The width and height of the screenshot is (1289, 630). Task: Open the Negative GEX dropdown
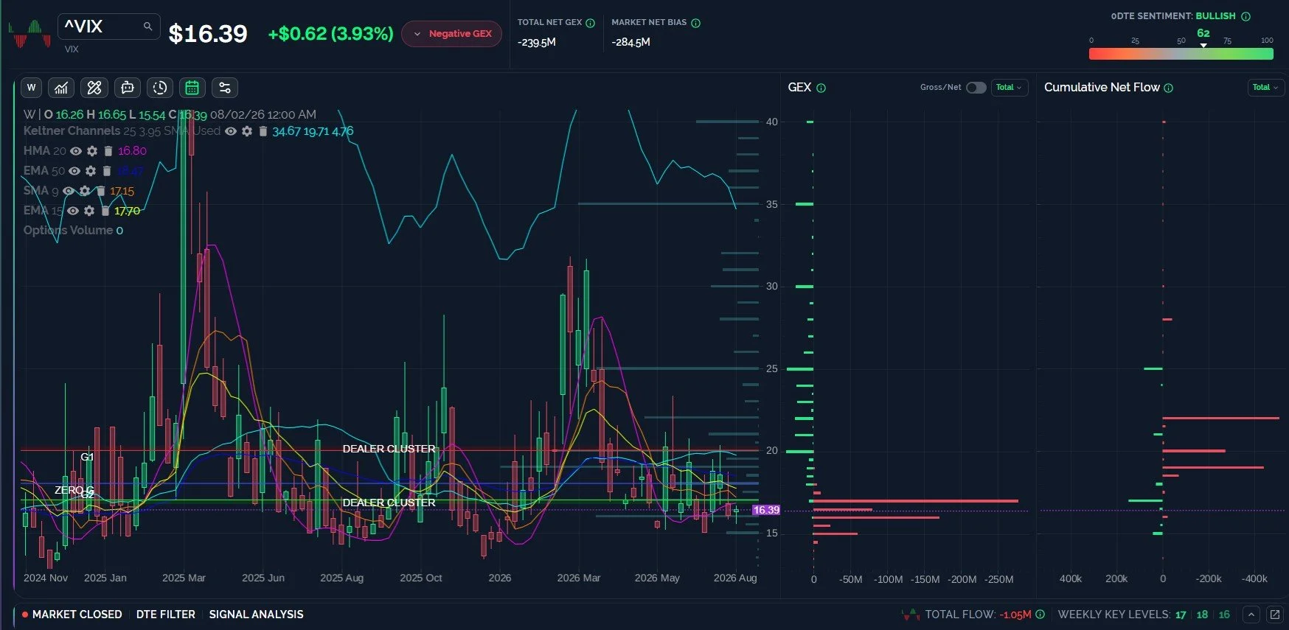451,34
